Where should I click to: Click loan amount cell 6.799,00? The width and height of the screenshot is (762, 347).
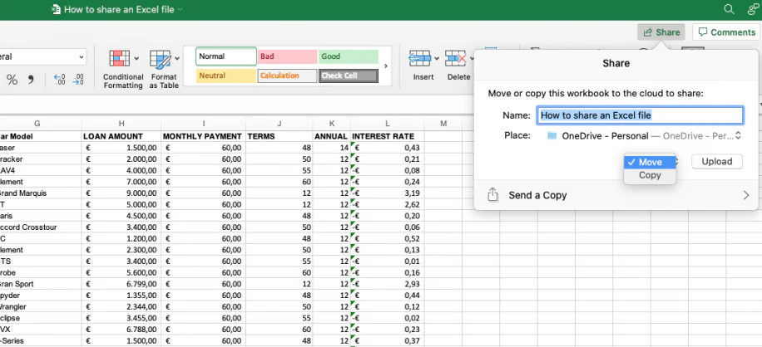coord(121,284)
